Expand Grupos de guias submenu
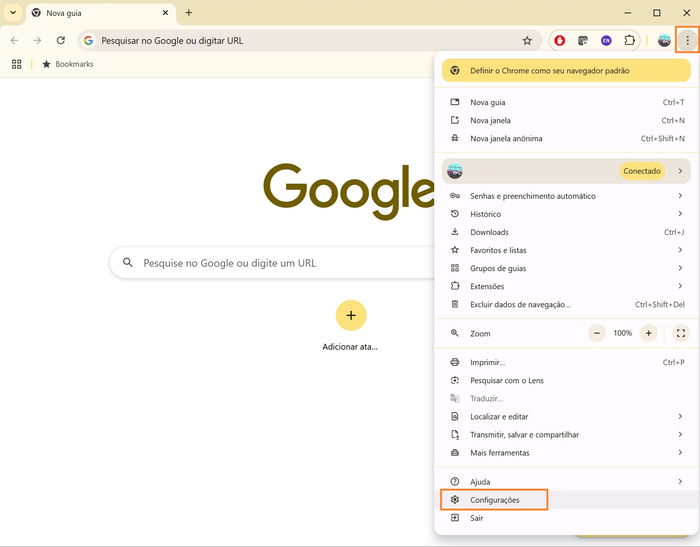The width and height of the screenshot is (700, 547). click(x=567, y=269)
